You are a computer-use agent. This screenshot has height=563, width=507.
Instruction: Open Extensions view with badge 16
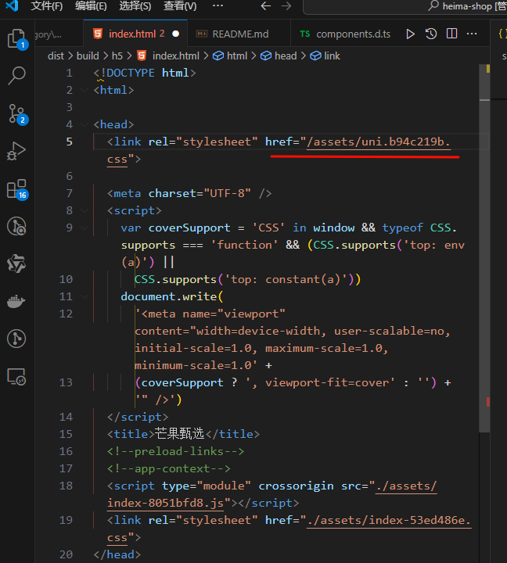coord(16,189)
